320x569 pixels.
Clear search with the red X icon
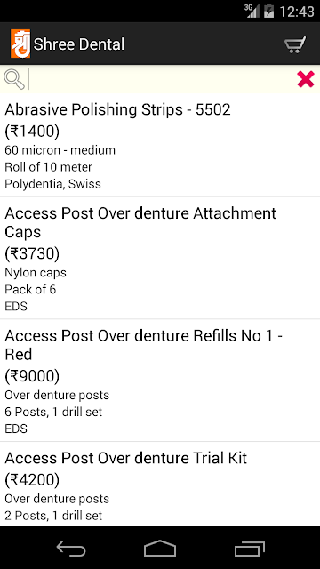tap(306, 79)
